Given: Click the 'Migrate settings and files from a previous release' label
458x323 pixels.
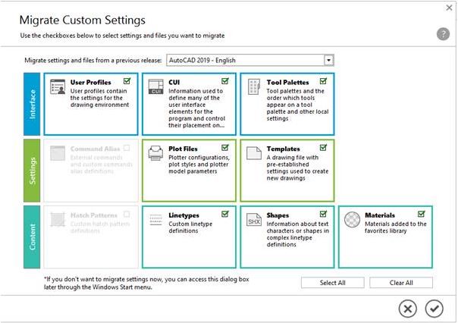Looking at the screenshot, I should 93,61.
